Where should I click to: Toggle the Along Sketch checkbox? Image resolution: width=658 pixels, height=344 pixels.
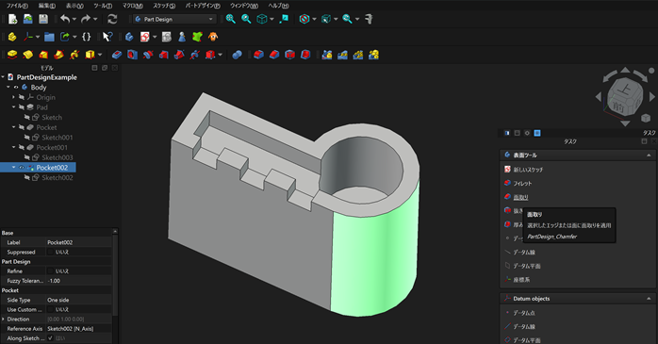(50, 338)
